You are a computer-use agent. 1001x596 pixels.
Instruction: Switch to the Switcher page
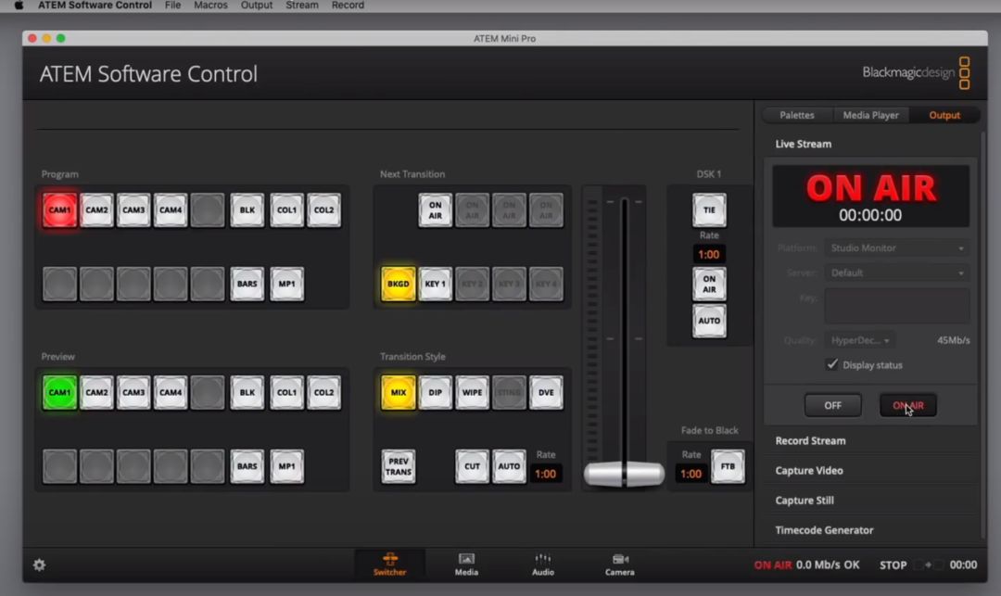(389, 564)
